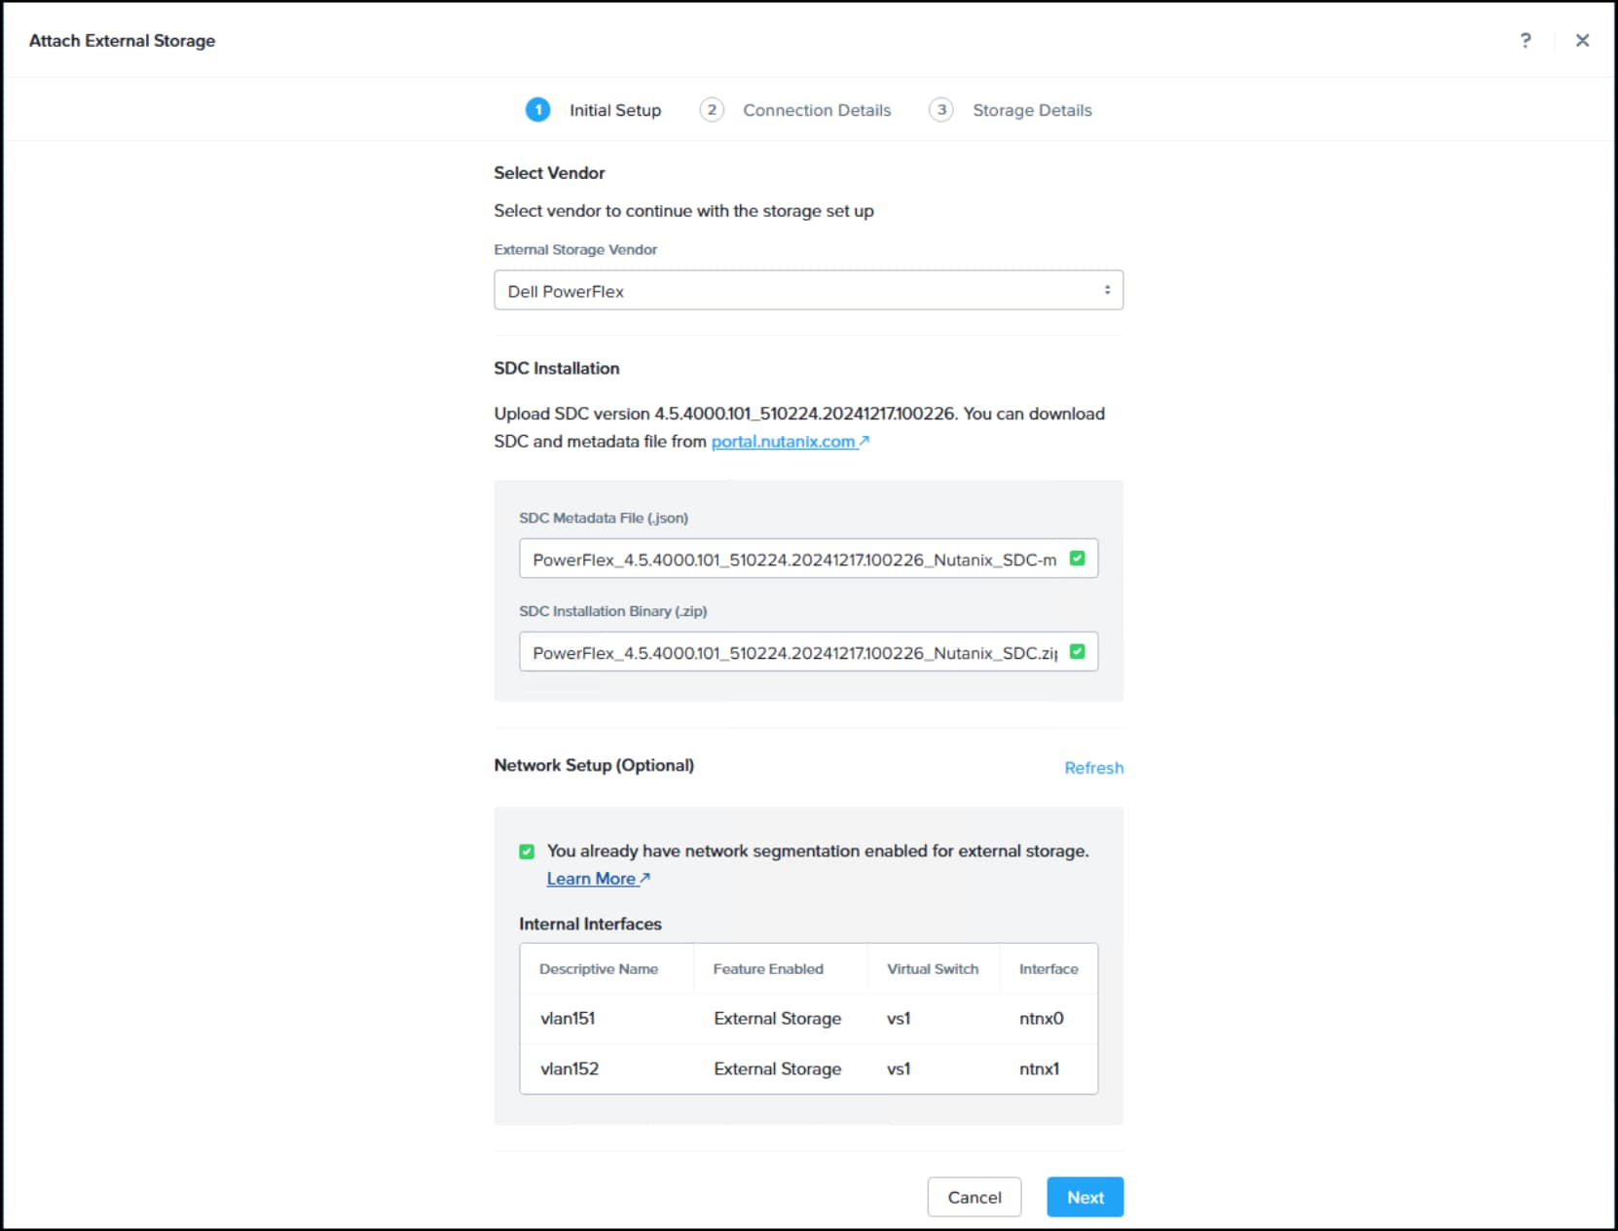Click the SDC Installation heading

[557, 369]
